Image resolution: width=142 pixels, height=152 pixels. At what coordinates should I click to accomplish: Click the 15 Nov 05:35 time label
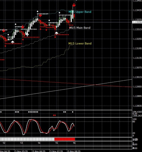pos(21,151)
